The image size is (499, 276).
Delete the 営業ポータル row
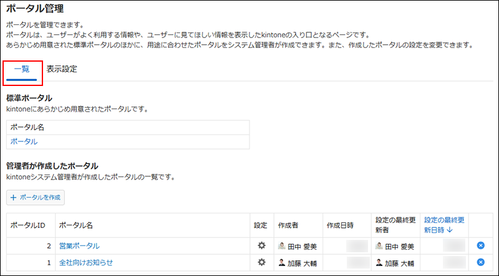click(x=480, y=245)
